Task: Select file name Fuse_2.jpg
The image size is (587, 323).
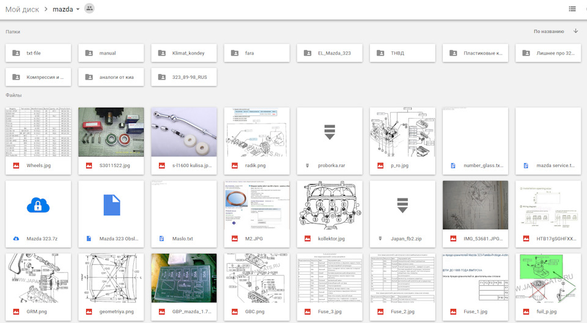Action: coord(402,311)
